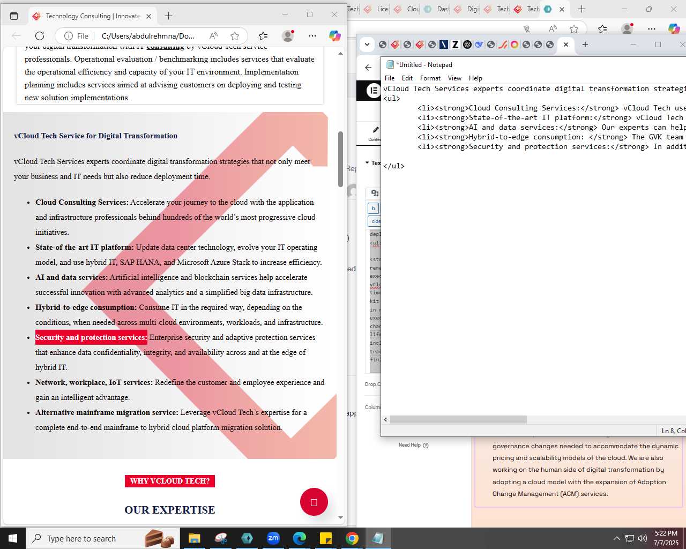Close active tab in back Edge window

click(562, 9)
